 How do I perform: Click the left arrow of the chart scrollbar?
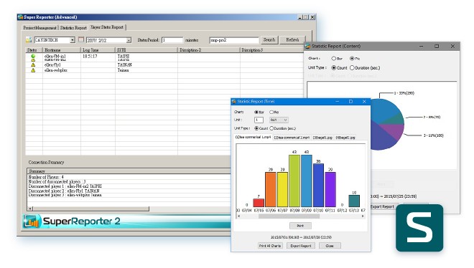tap(239, 216)
